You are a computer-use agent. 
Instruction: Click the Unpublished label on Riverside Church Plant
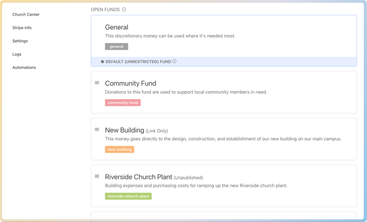click(188, 178)
